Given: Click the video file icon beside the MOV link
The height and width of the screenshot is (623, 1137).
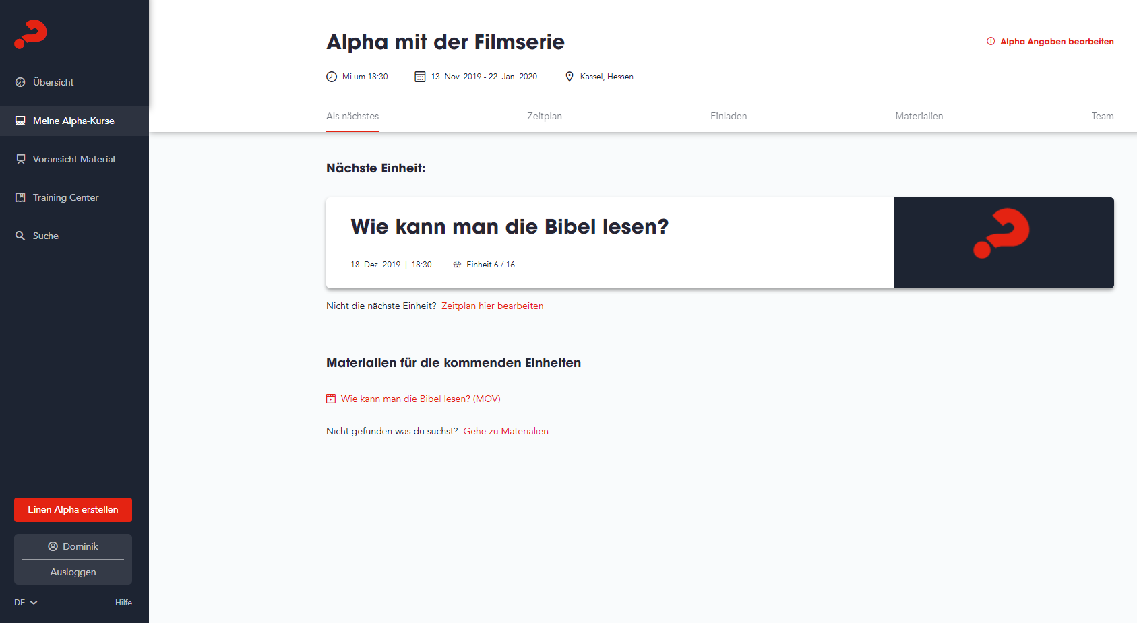Looking at the screenshot, I should pyautogui.click(x=331, y=399).
